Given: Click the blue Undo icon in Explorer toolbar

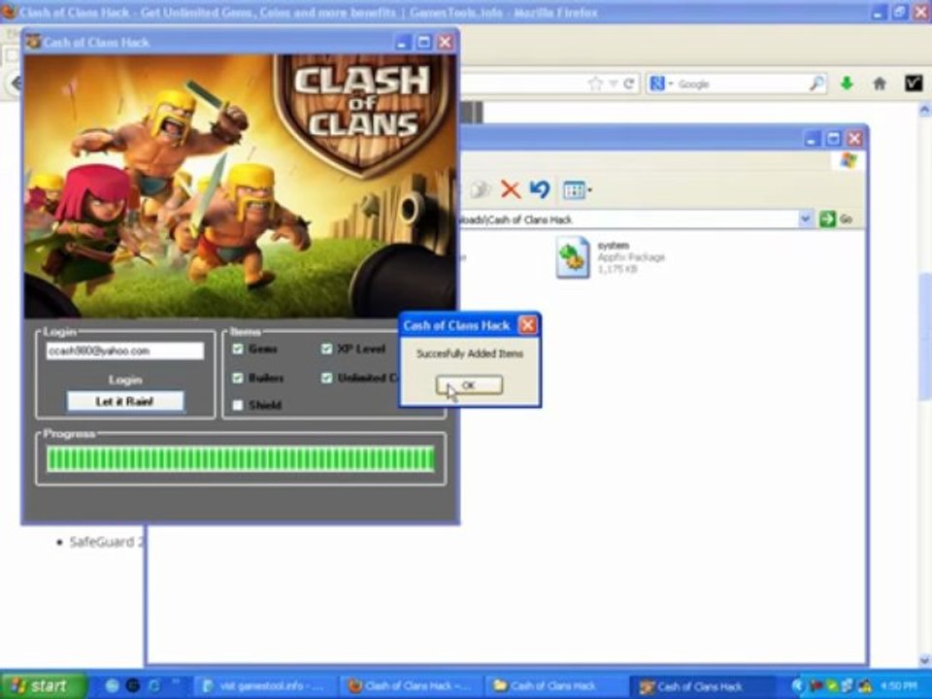Looking at the screenshot, I should [x=540, y=189].
